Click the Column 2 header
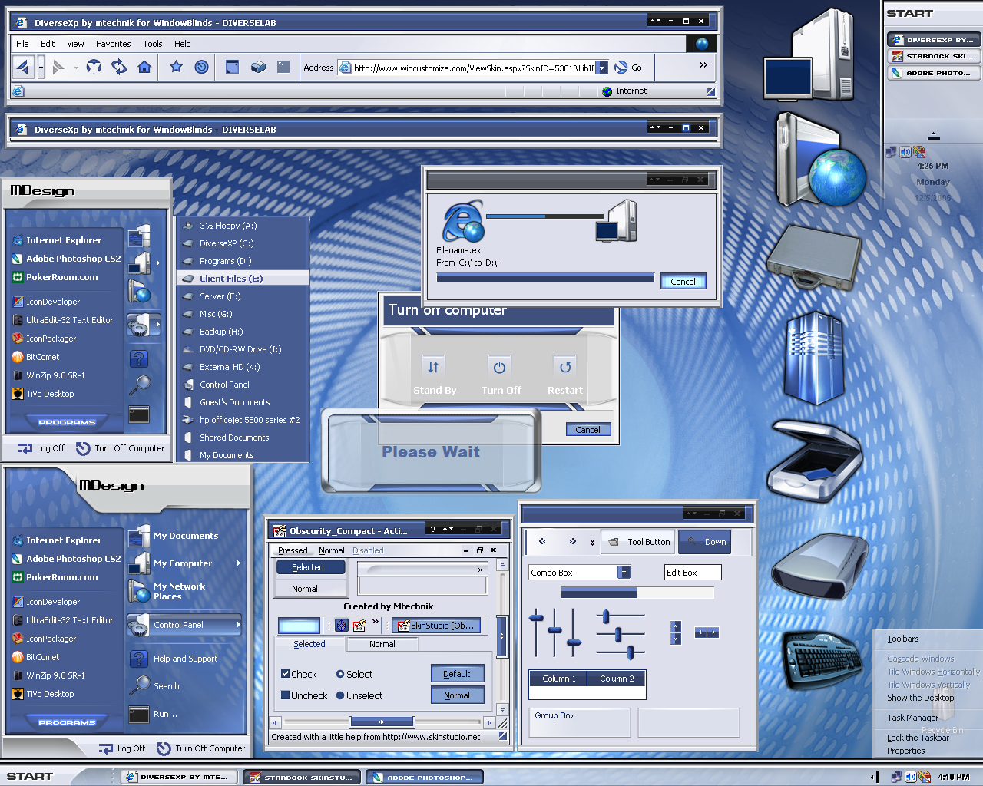983x786 pixels. point(617,679)
